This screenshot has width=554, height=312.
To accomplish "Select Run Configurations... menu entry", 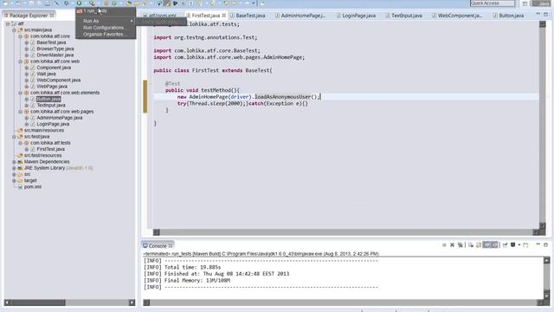I will [x=106, y=28].
